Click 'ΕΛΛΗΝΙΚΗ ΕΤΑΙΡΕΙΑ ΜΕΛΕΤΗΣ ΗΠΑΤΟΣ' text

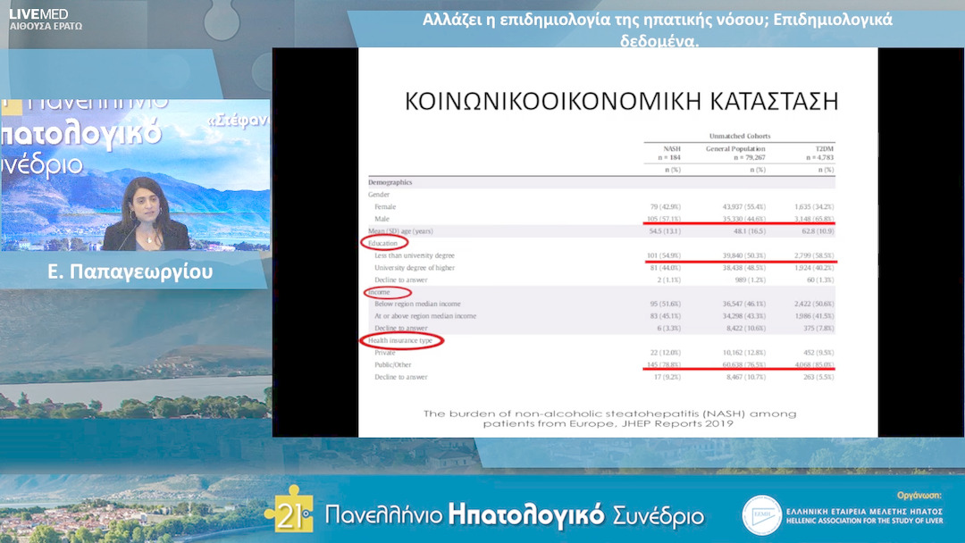tap(864, 511)
